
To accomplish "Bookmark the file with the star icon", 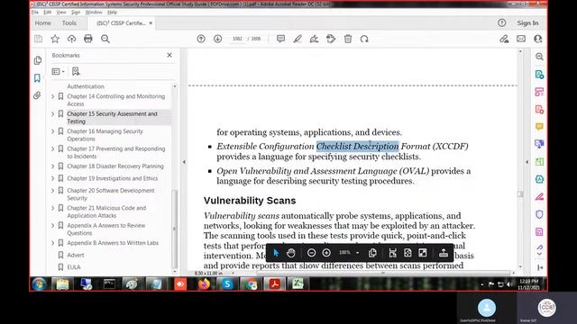I will 55,39.
